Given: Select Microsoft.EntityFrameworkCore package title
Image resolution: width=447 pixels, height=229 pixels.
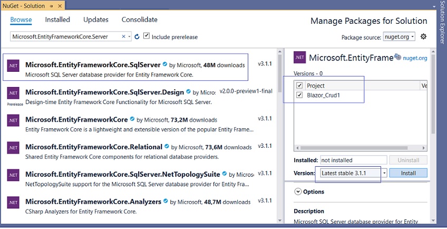Looking at the screenshot, I should click(76, 120).
